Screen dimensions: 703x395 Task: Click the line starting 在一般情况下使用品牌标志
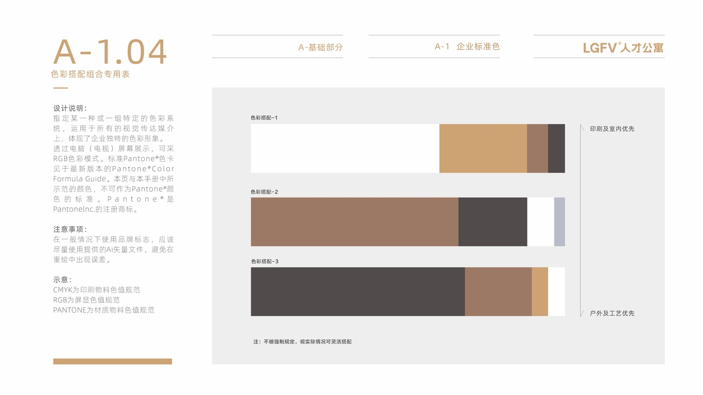114,240
